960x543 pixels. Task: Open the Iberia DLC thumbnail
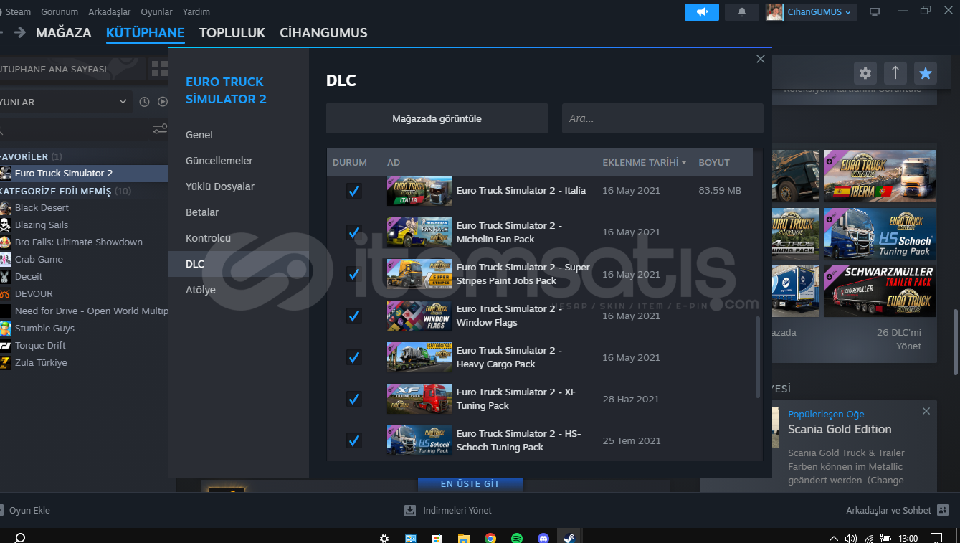(880, 176)
